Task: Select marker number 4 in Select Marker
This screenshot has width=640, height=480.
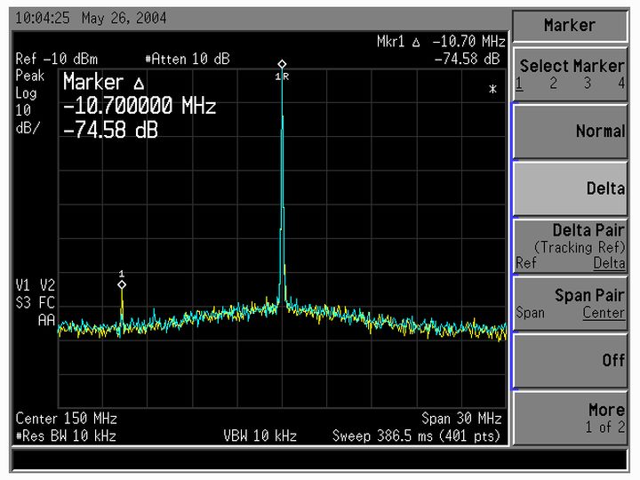Action: (x=620, y=84)
